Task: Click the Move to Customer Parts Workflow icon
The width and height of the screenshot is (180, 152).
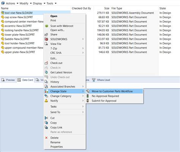Action: 88,91
